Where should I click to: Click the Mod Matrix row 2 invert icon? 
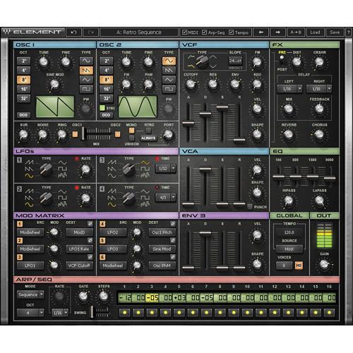tap(90, 240)
